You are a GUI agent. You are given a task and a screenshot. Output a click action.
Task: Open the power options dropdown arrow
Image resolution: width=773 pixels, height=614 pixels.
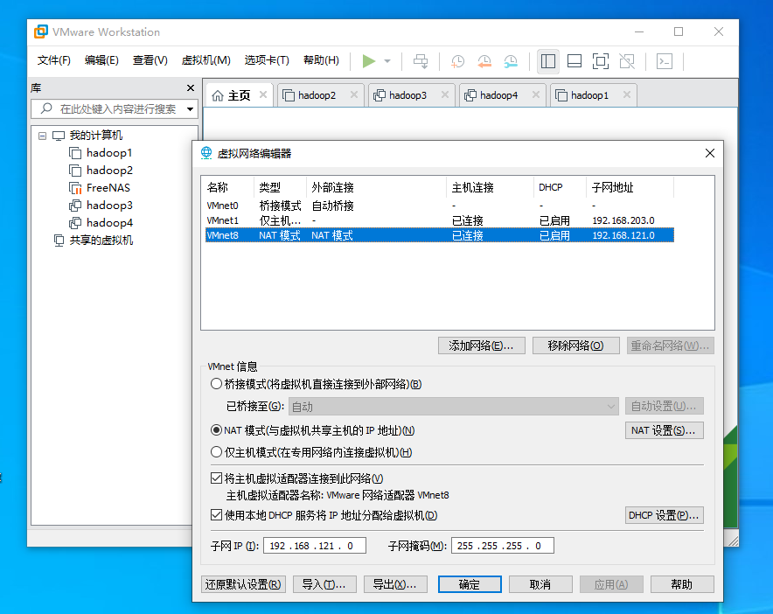click(x=387, y=61)
